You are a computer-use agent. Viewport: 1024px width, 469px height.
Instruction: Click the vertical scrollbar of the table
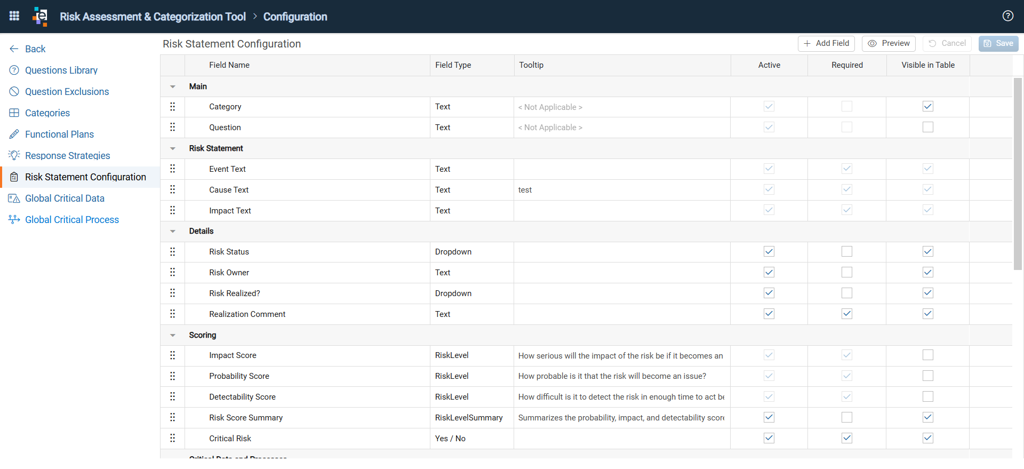tap(1018, 174)
